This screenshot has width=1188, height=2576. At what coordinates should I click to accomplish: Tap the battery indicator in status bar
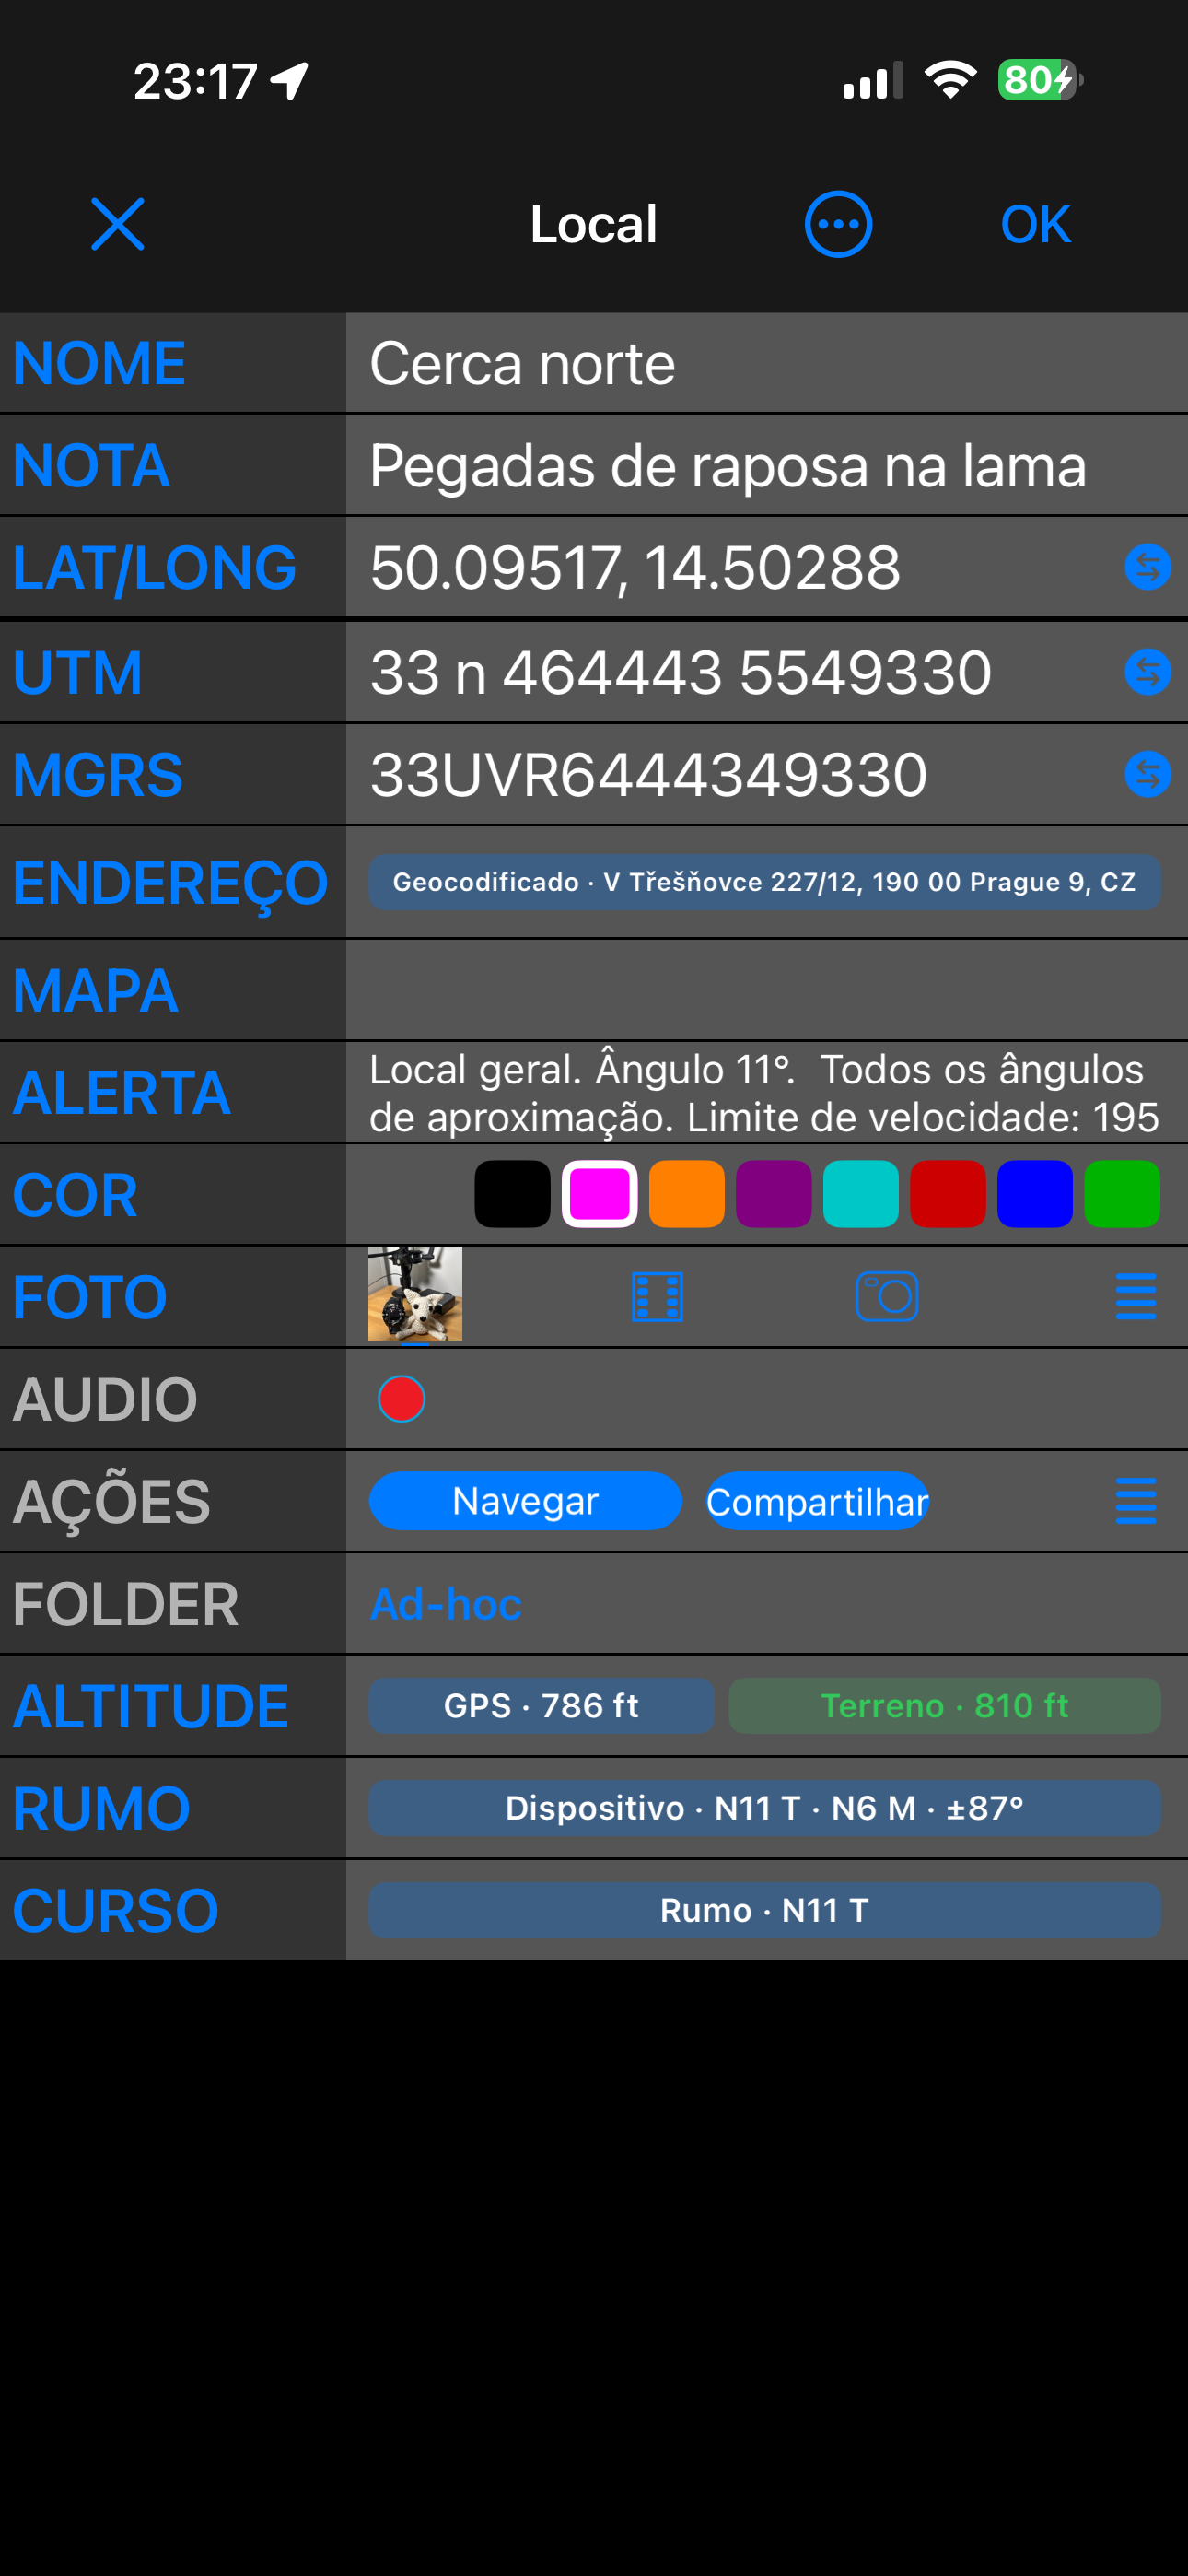point(1040,80)
